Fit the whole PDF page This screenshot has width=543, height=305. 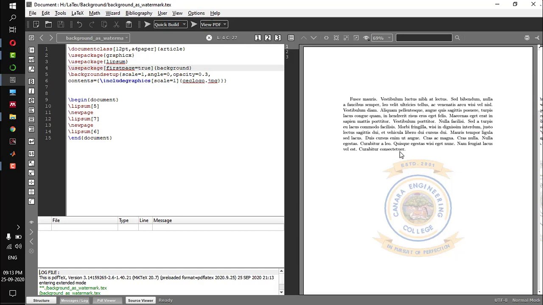336,38
